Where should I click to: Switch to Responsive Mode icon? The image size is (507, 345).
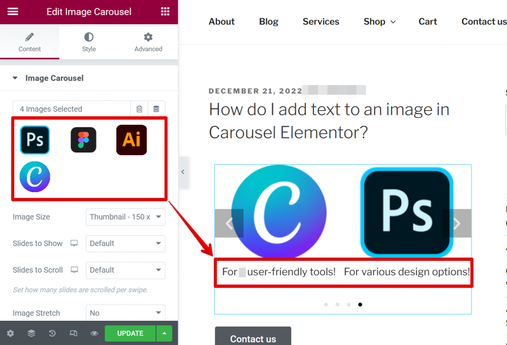[73, 334]
